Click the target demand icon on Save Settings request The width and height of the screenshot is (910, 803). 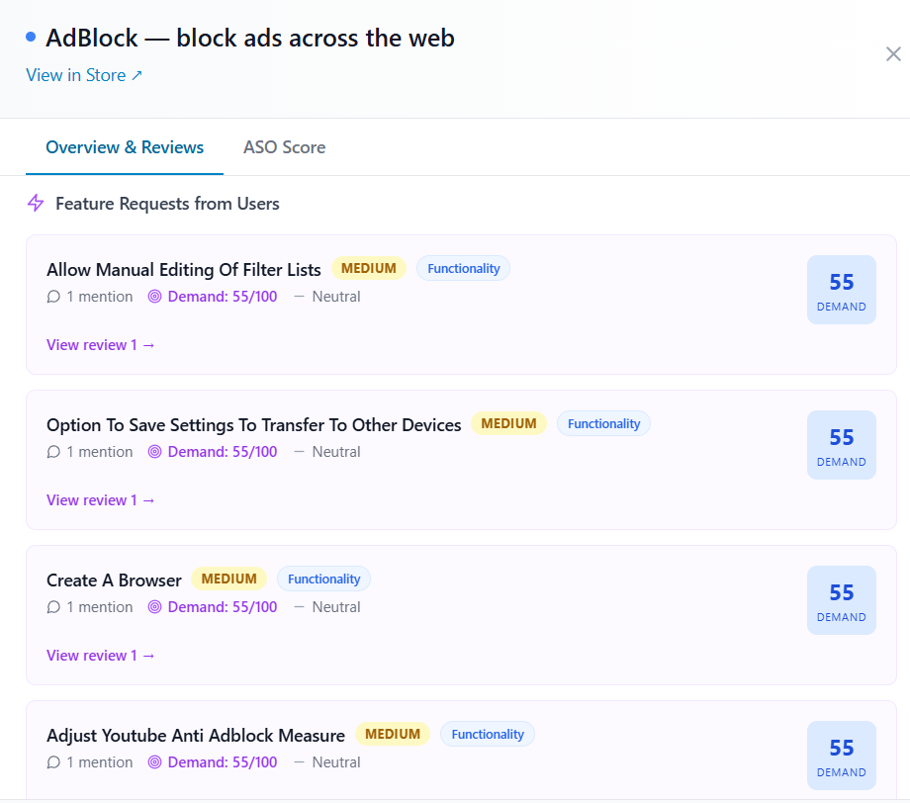(x=154, y=451)
